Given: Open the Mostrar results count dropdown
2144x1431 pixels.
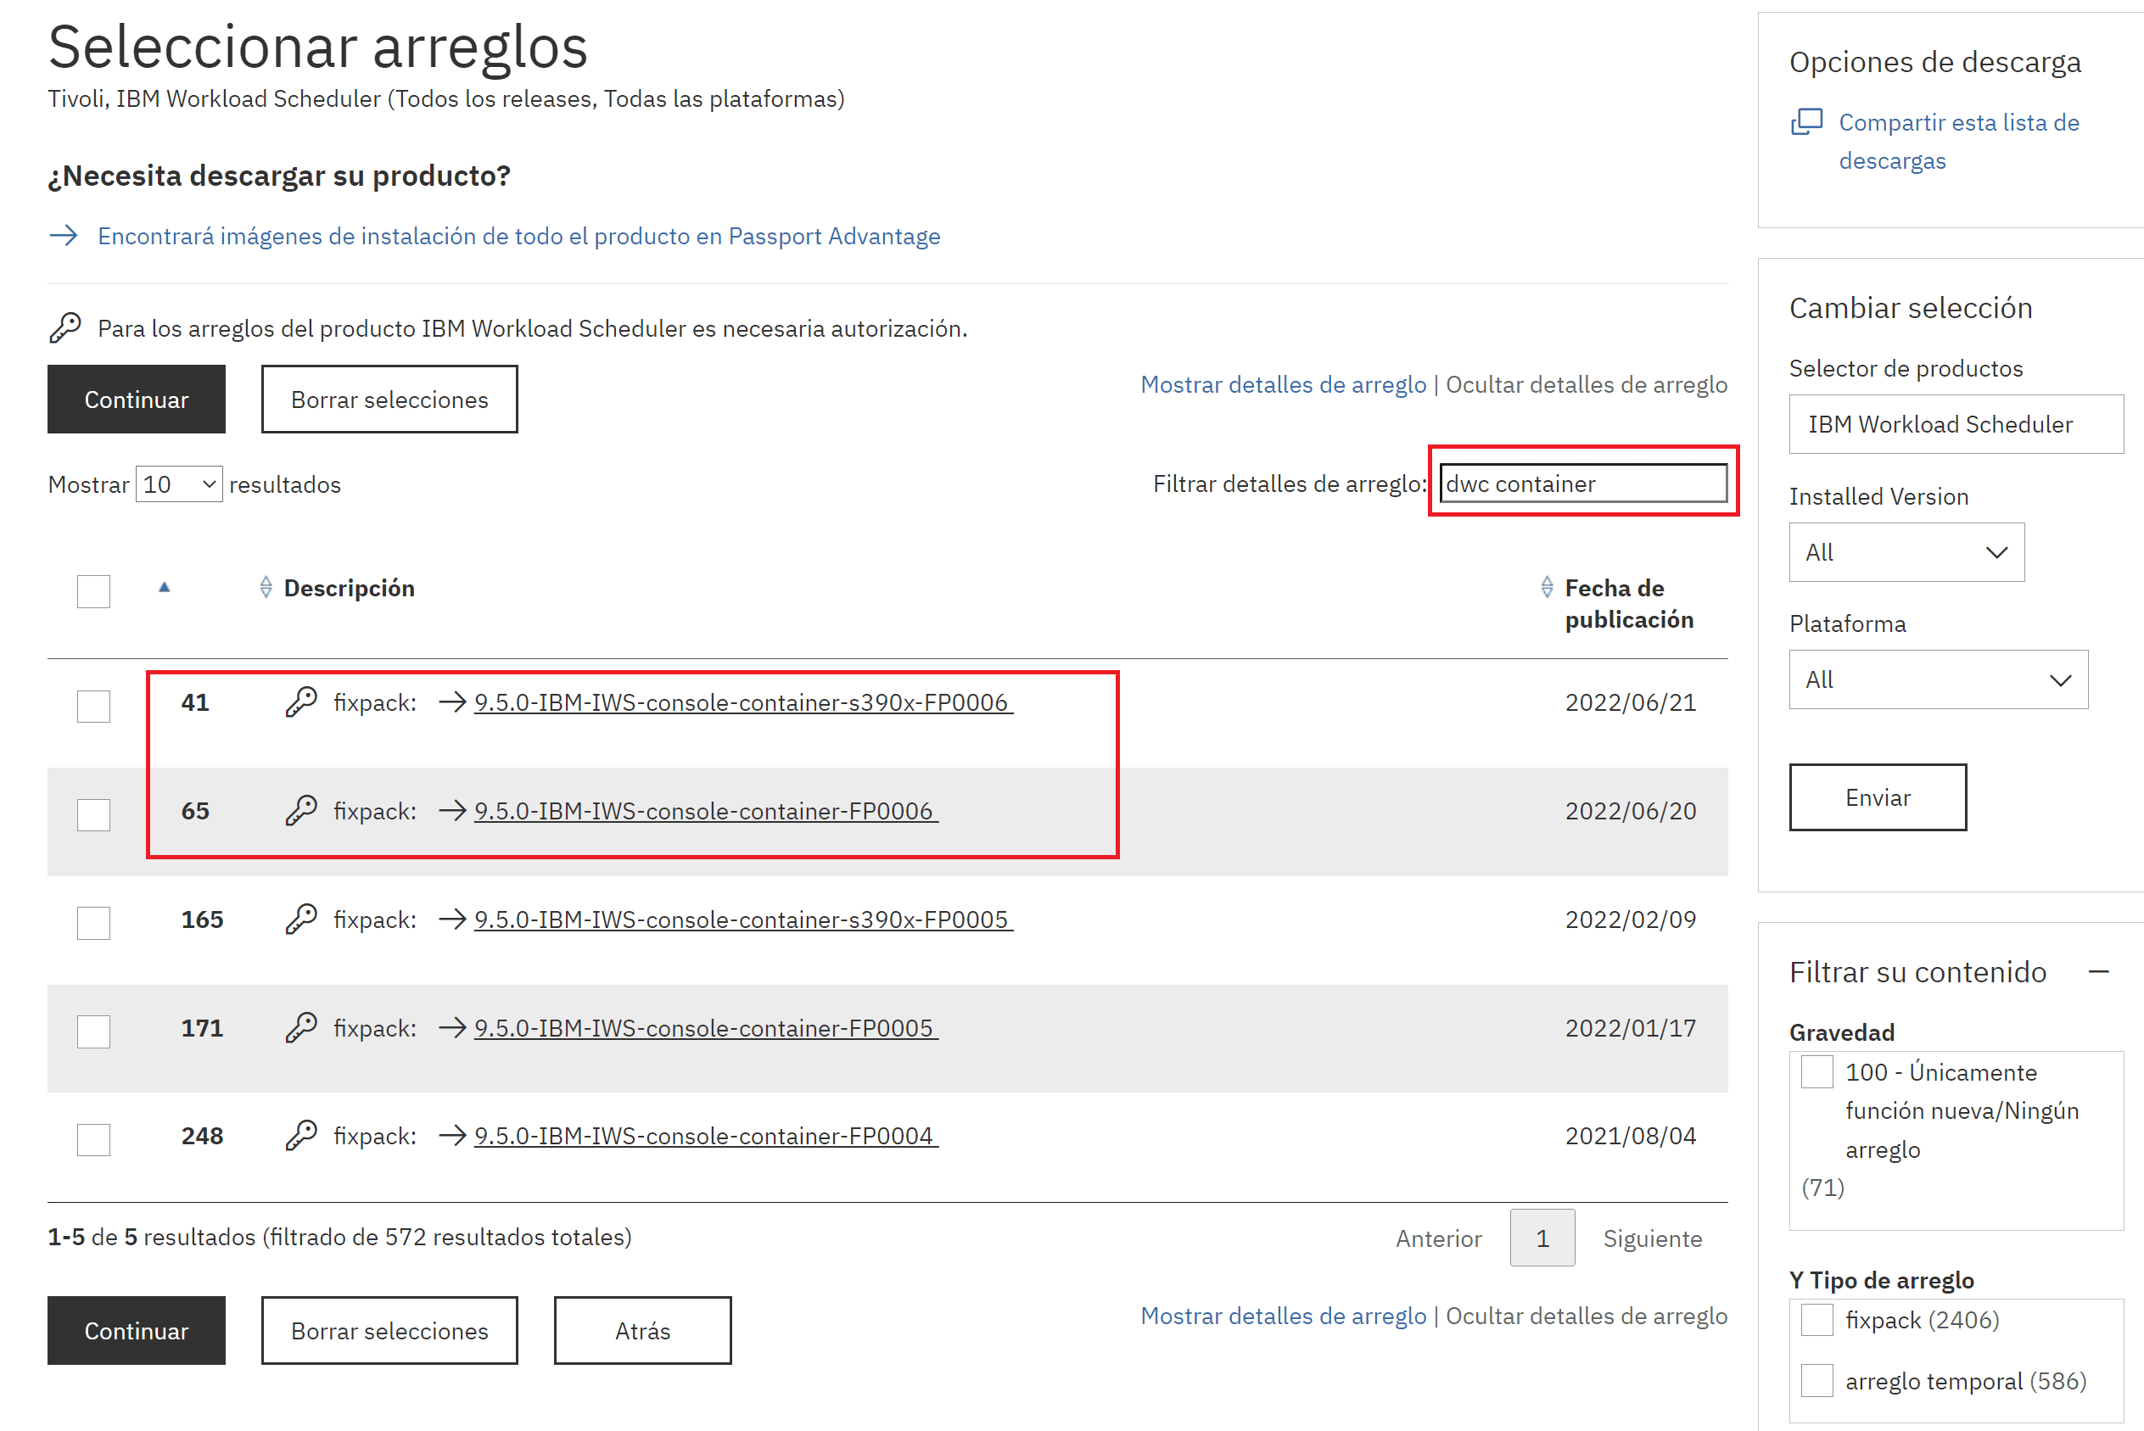Looking at the screenshot, I should click(x=179, y=484).
